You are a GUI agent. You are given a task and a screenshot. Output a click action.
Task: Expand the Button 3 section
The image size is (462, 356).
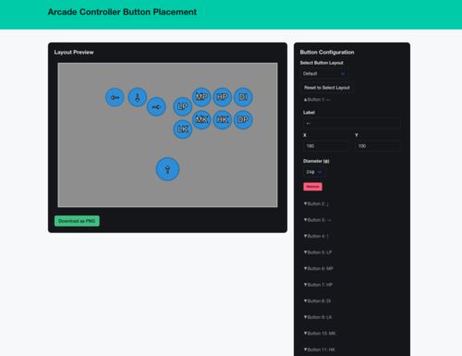(318, 220)
